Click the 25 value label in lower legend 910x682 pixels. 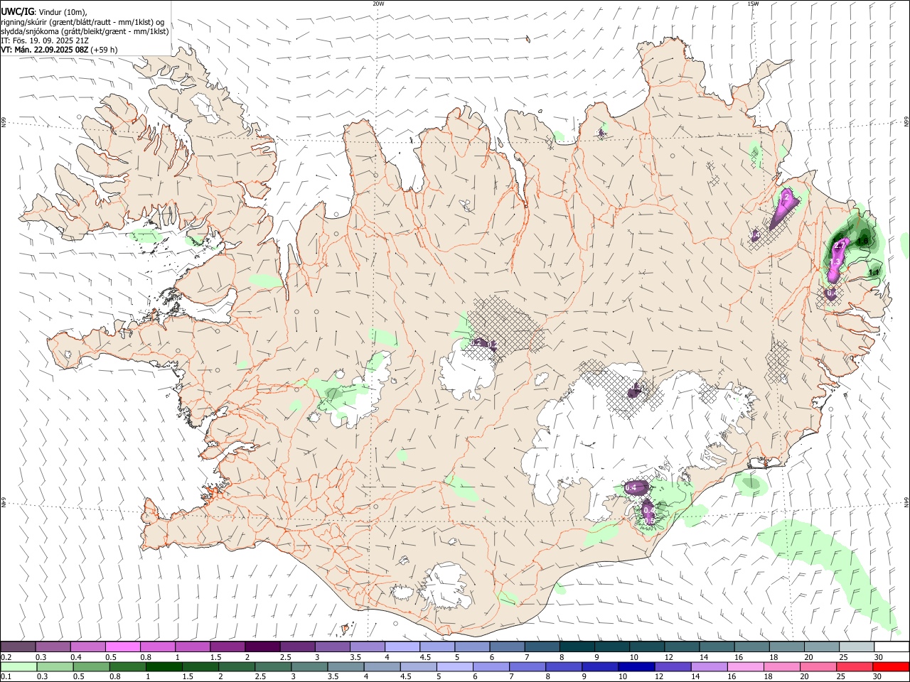pos(841,676)
